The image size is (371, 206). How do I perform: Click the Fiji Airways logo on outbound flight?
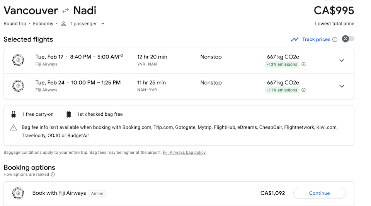coord(18,60)
